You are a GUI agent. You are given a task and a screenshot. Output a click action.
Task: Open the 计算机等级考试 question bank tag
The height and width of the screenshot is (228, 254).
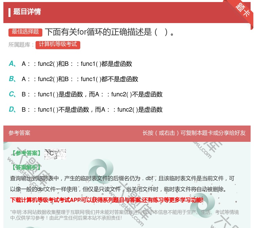[58, 45]
